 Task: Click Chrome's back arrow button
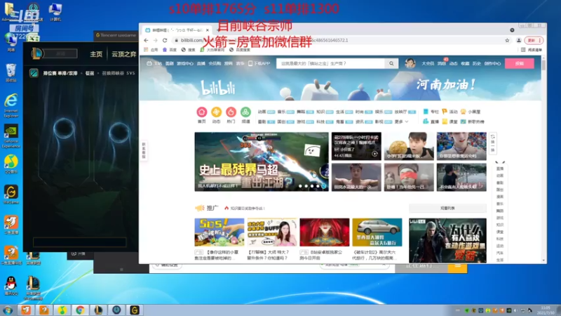[x=146, y=41]
